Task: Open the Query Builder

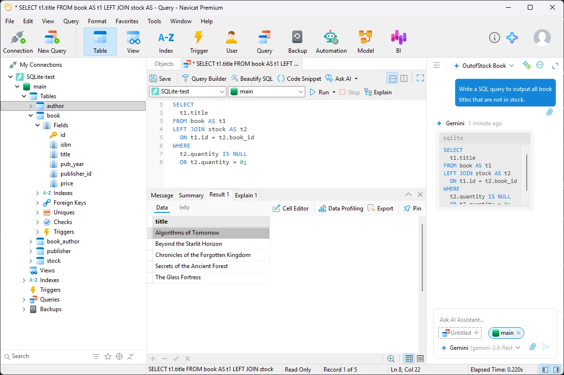Action: (204, 78)
